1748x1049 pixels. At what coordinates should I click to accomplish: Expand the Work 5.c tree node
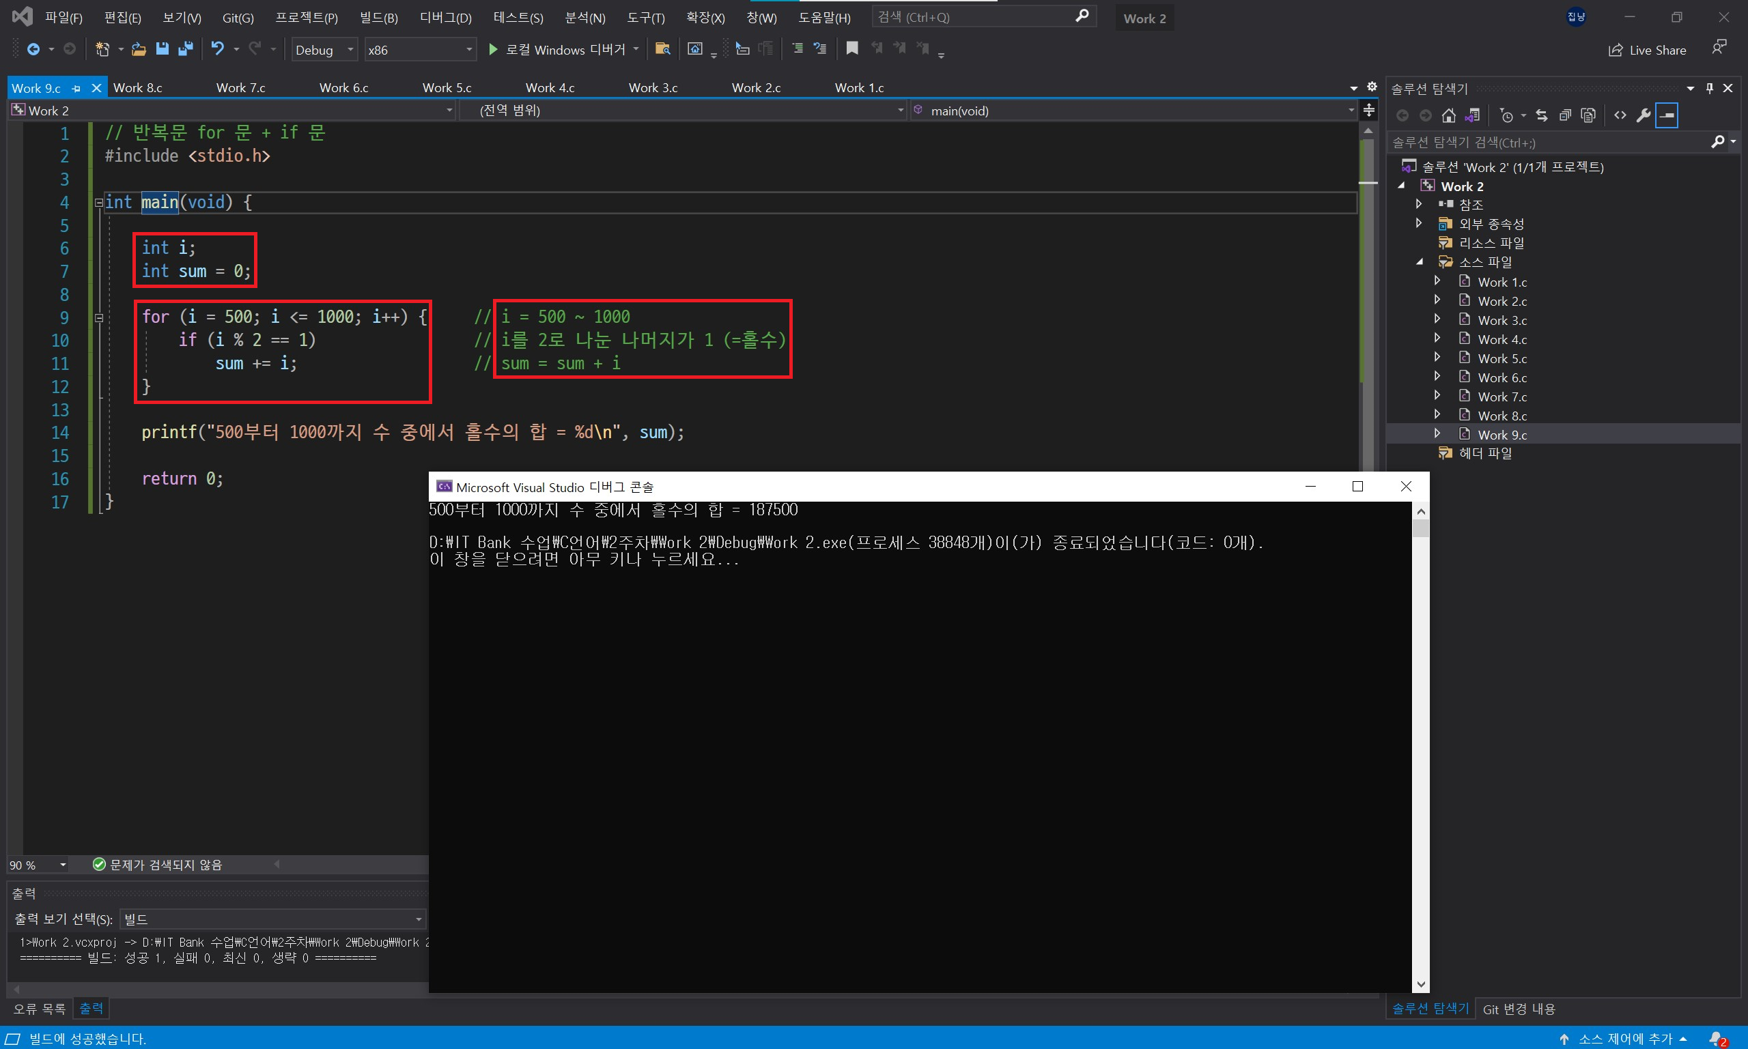tap(1437, 358)
